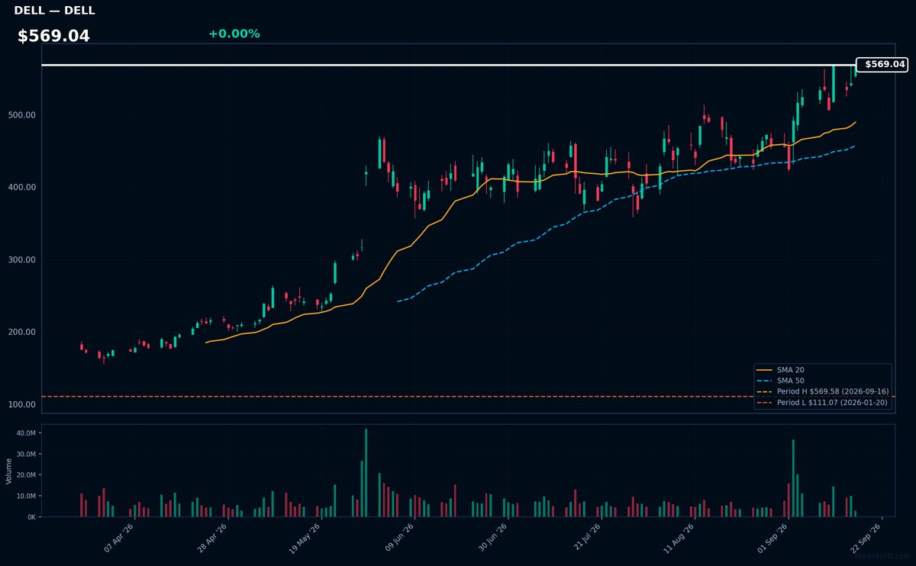Screen dimensions: 916x566
Task: Click the 300.00 price axis label
Action: pyautogui.click(x=23, y=260)
